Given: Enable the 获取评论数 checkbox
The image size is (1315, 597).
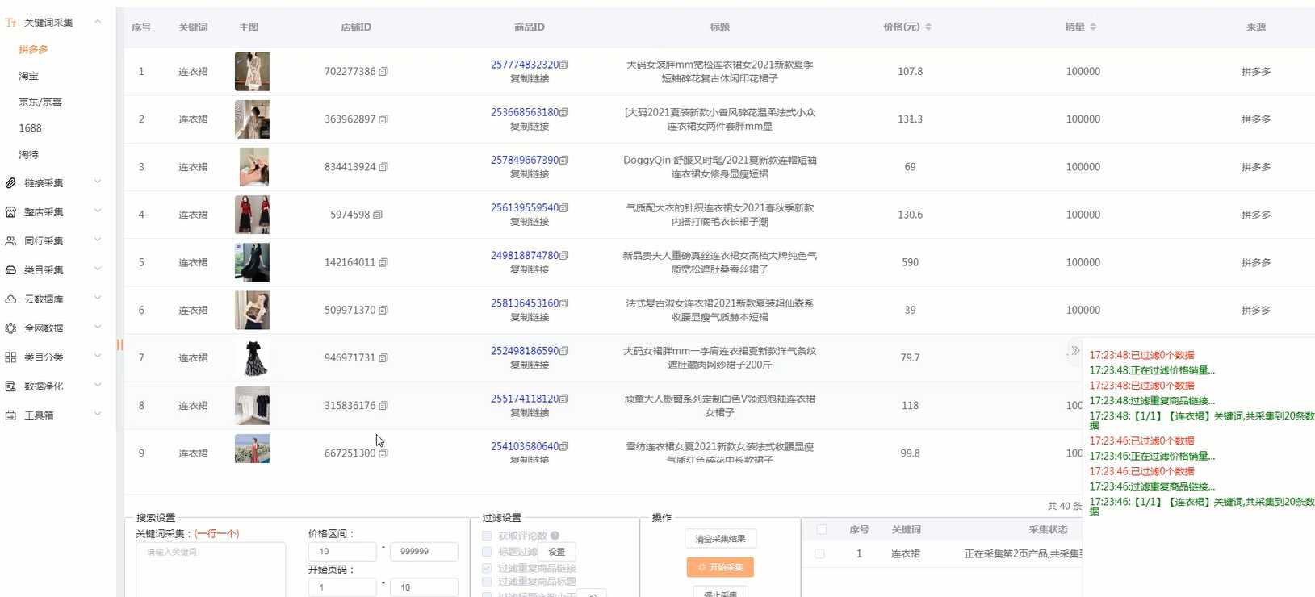Looking at the screenshot, I should (x=487, y=536).
